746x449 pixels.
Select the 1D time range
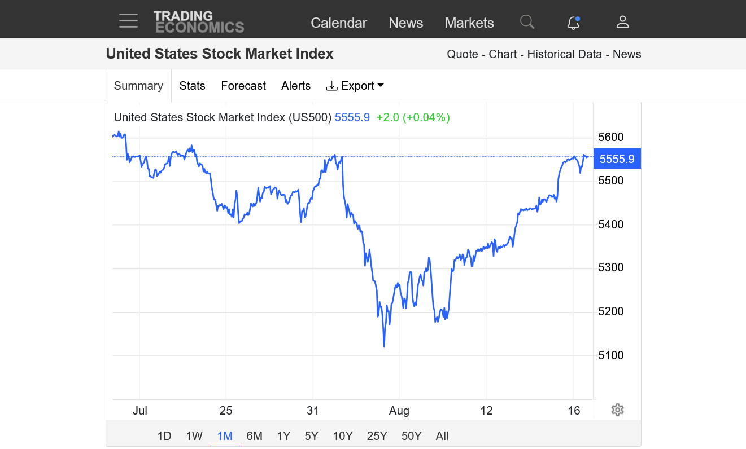tap(164, 435)
